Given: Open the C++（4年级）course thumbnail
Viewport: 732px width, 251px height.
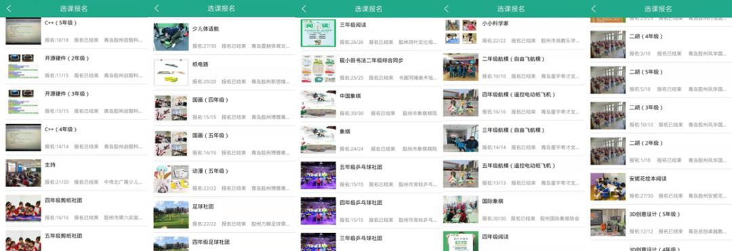Looking at the screenshot, I should [x=23, y=137].
